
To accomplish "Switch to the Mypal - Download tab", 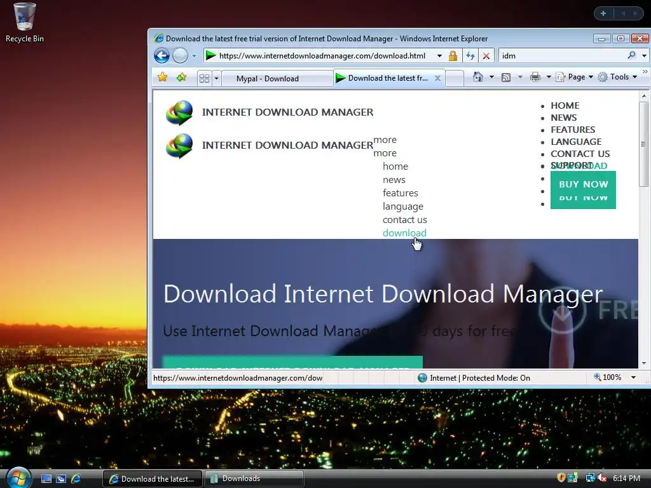I will click(277, 78).
